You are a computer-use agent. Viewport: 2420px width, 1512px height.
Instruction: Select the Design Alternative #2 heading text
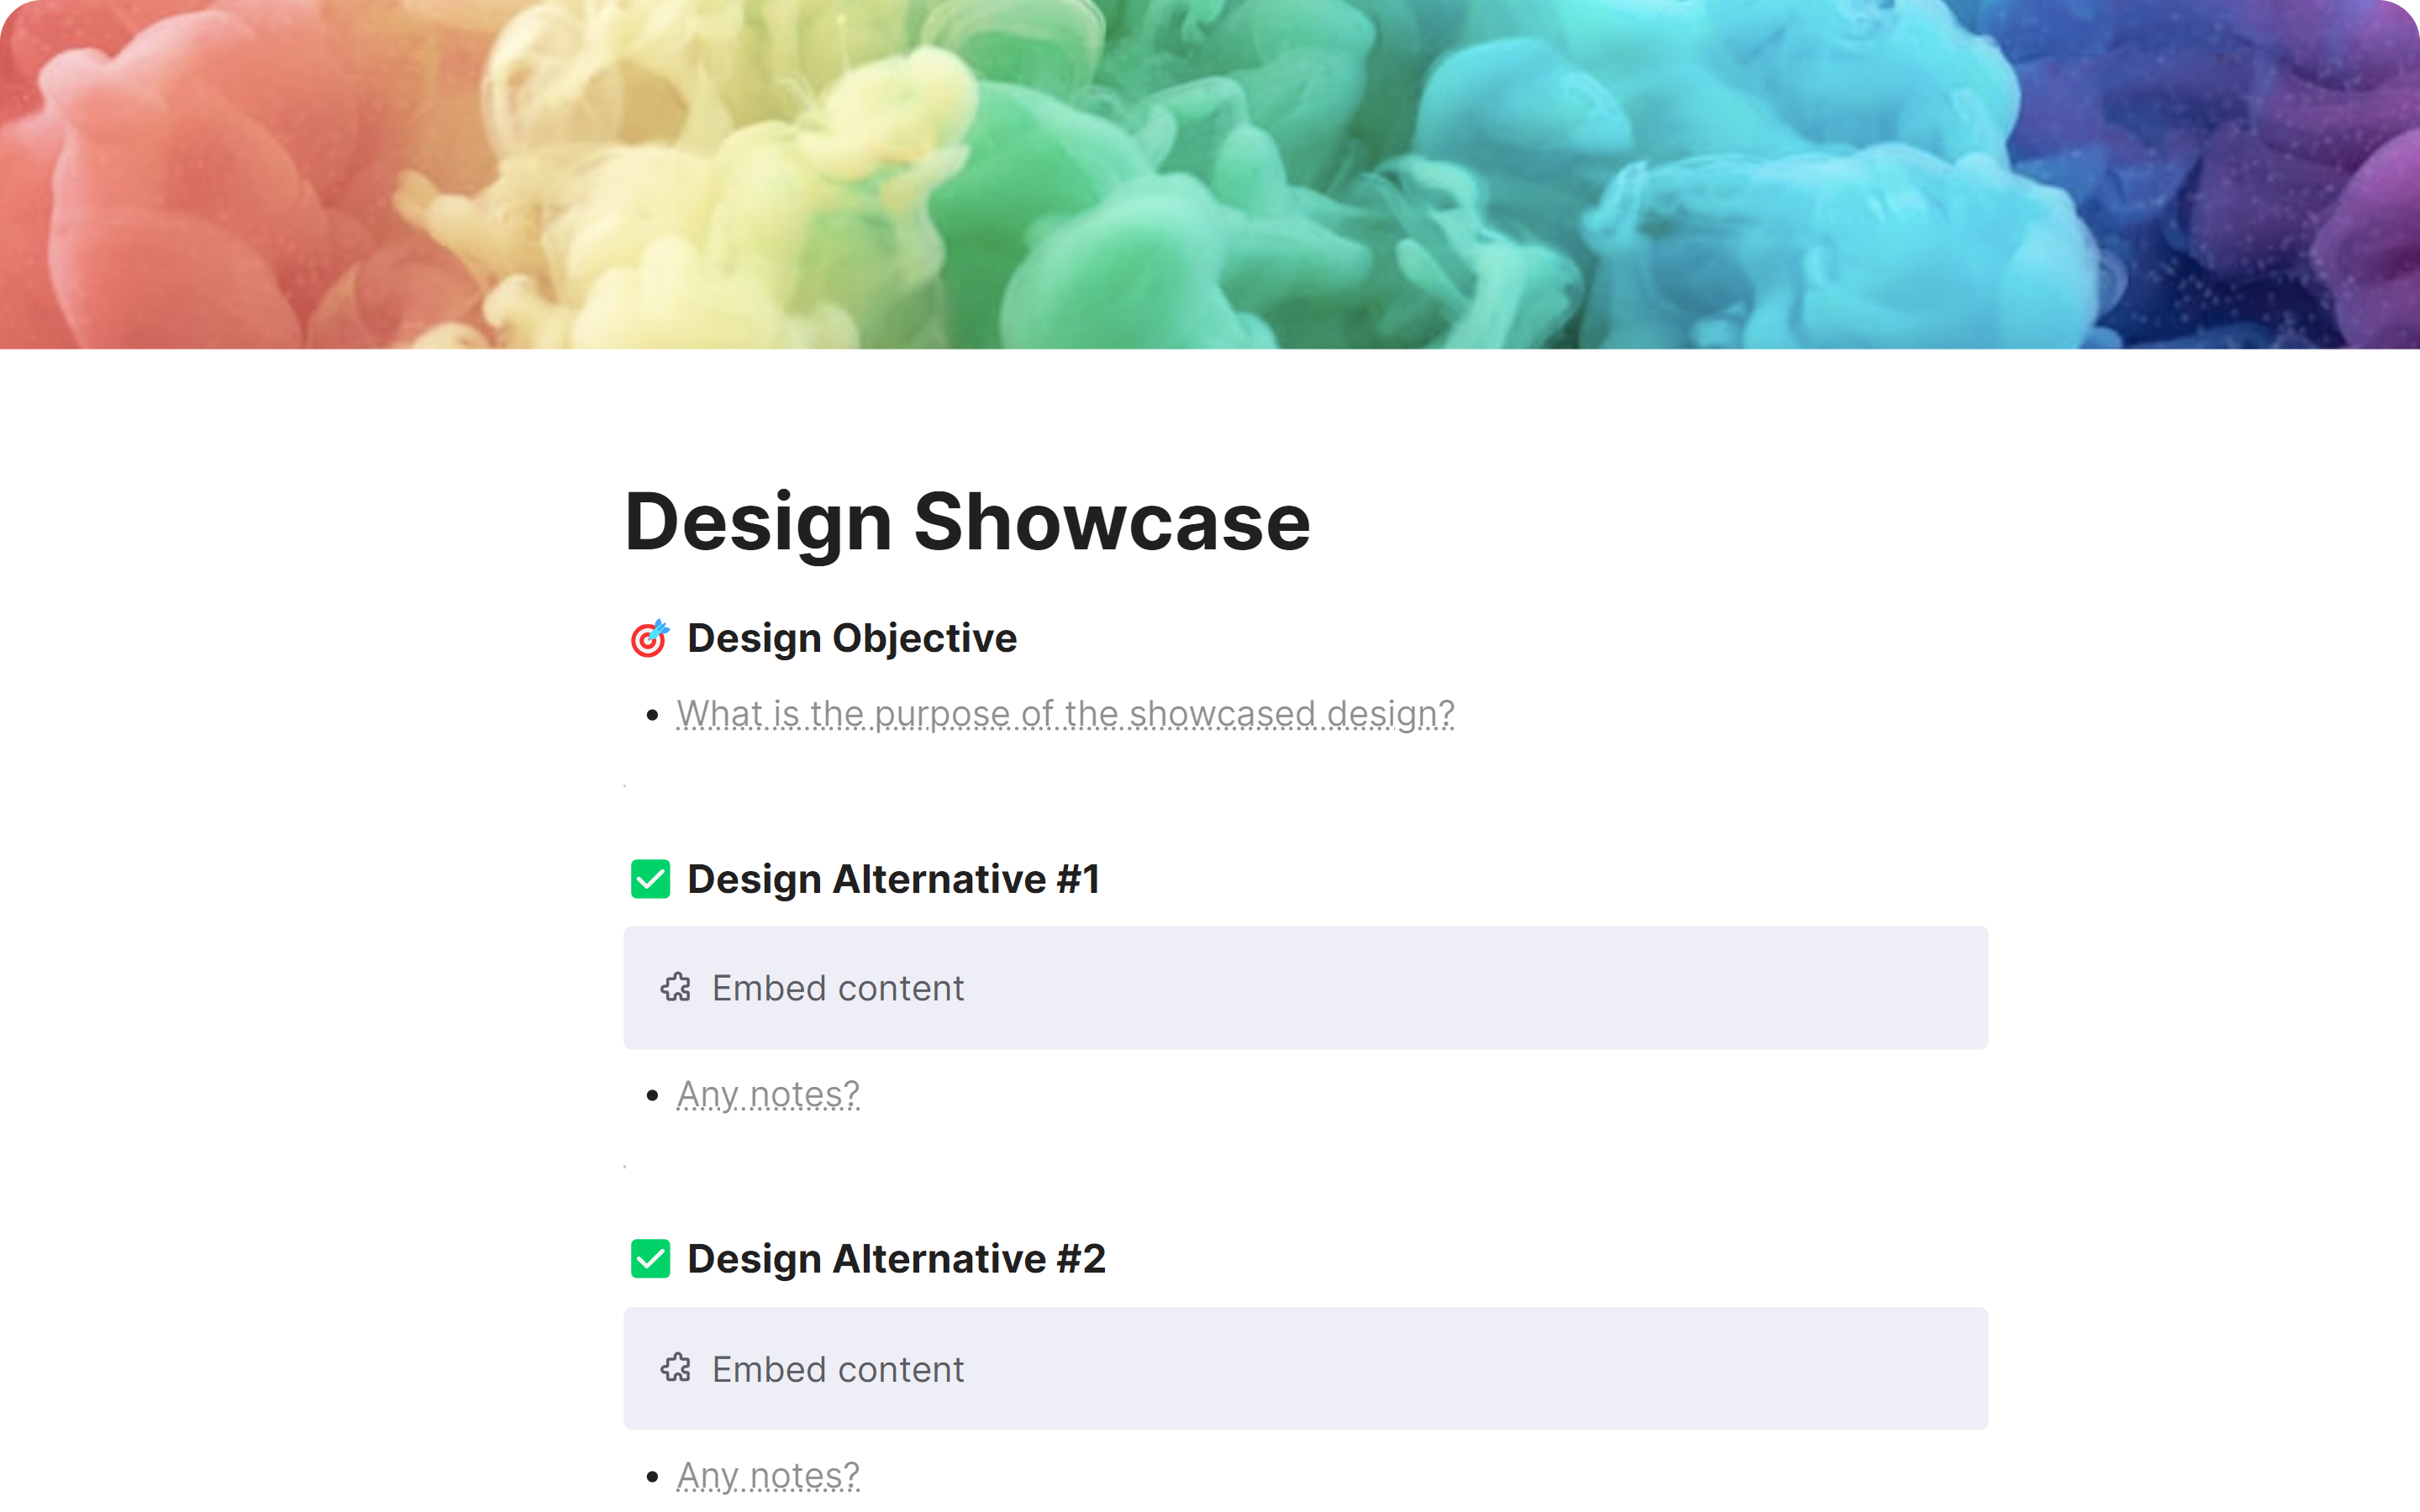point(897,1259)
